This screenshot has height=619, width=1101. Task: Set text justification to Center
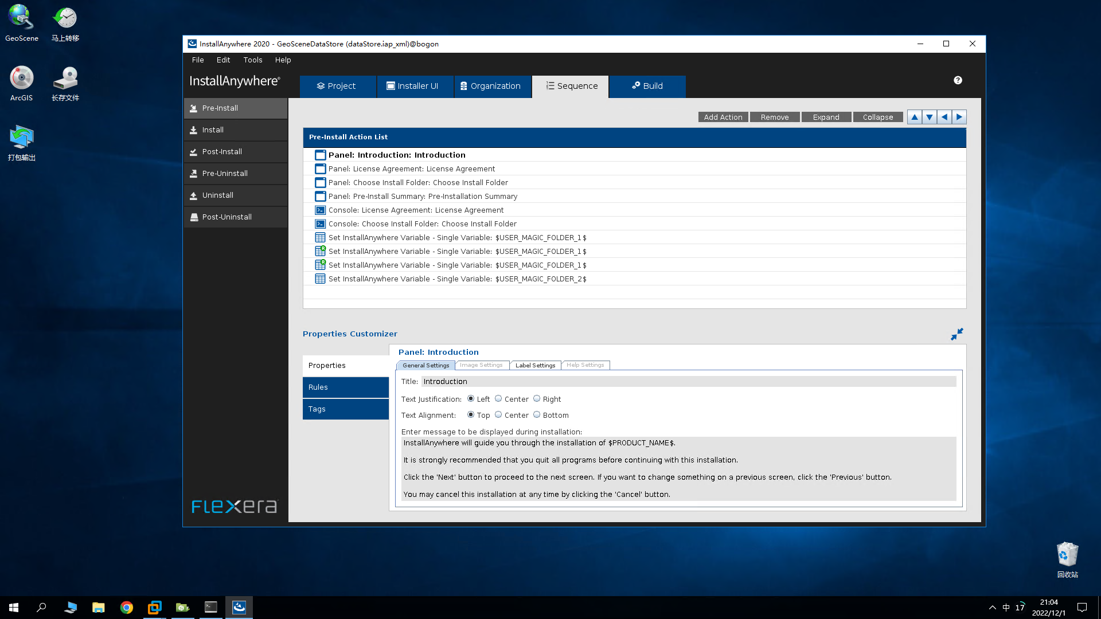(498, 399)
